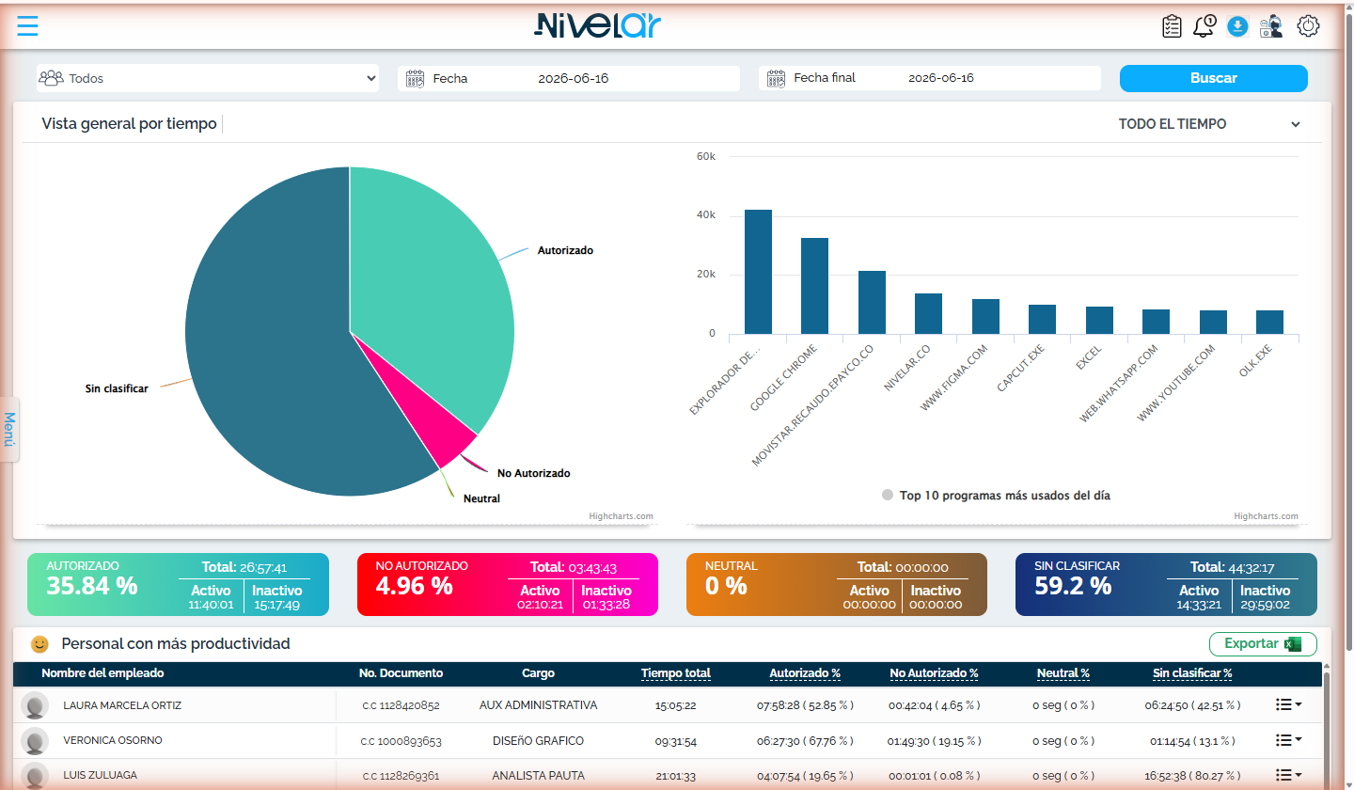Click the Exportar button
The image size is (1354, 790).
(1263, 644)
